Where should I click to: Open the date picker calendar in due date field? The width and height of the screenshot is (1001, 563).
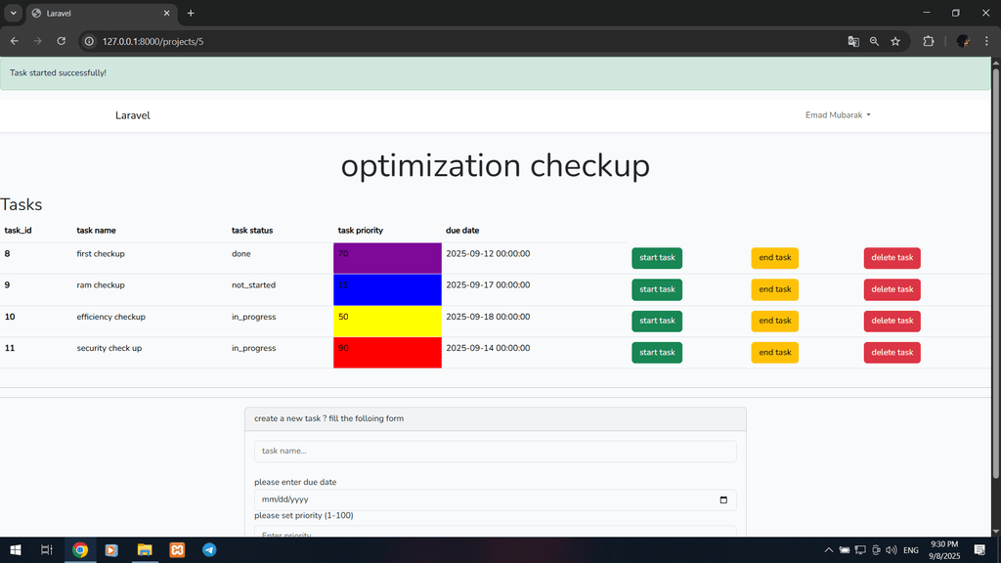(x=723, y=500)
